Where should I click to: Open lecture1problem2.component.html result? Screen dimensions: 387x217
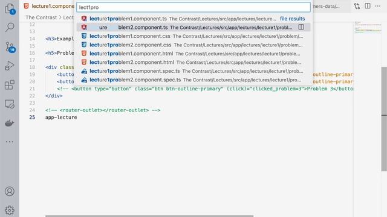[193, 63]
